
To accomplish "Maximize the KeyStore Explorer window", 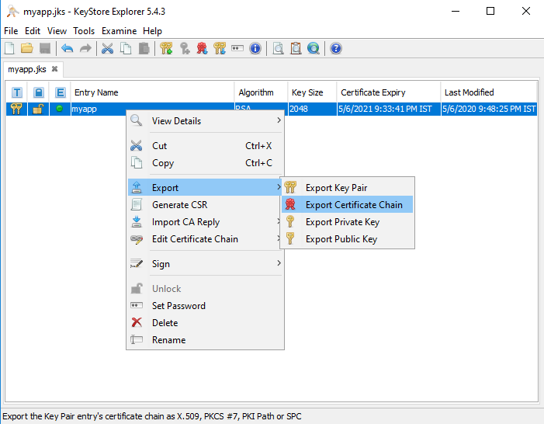I will [x=490, y=11].
